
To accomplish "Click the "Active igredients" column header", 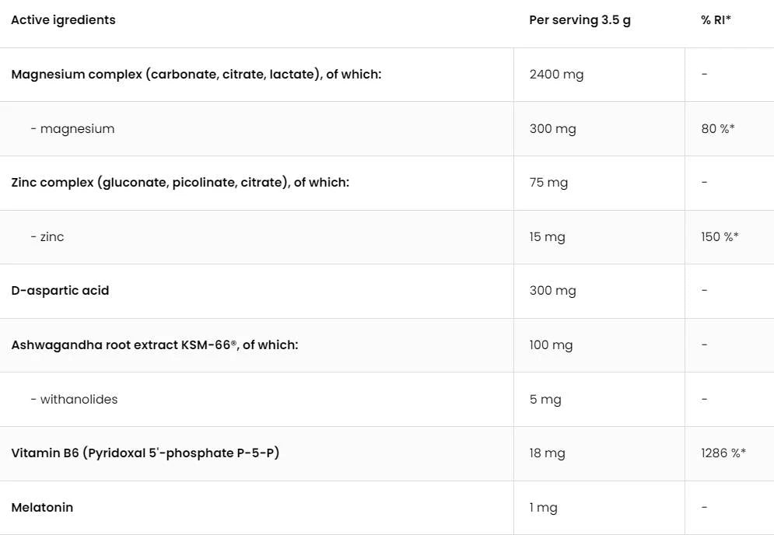I will point(63,20).
